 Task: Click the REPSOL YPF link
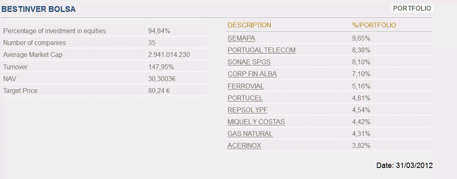coord(247,110)
